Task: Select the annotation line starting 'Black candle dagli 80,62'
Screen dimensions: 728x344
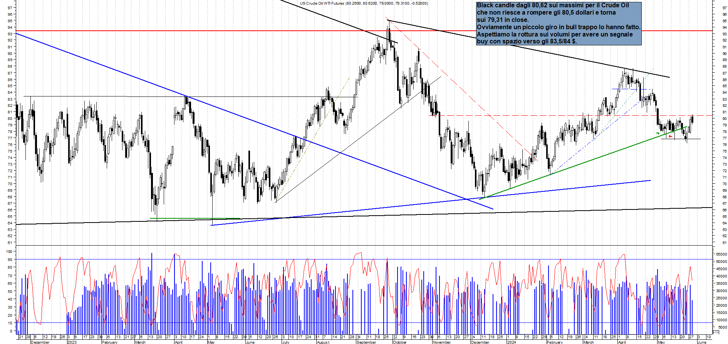Action: point(553,5)
